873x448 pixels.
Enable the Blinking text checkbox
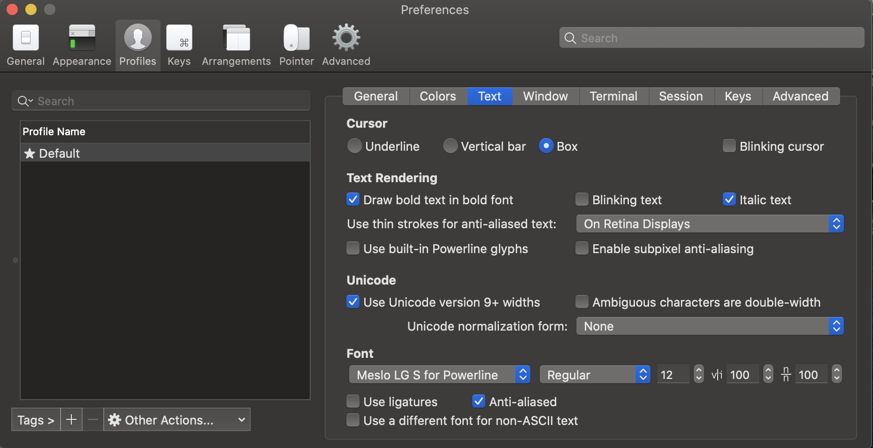coord(582,200)
